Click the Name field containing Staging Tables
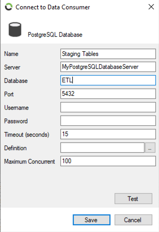 coord(108,54)
